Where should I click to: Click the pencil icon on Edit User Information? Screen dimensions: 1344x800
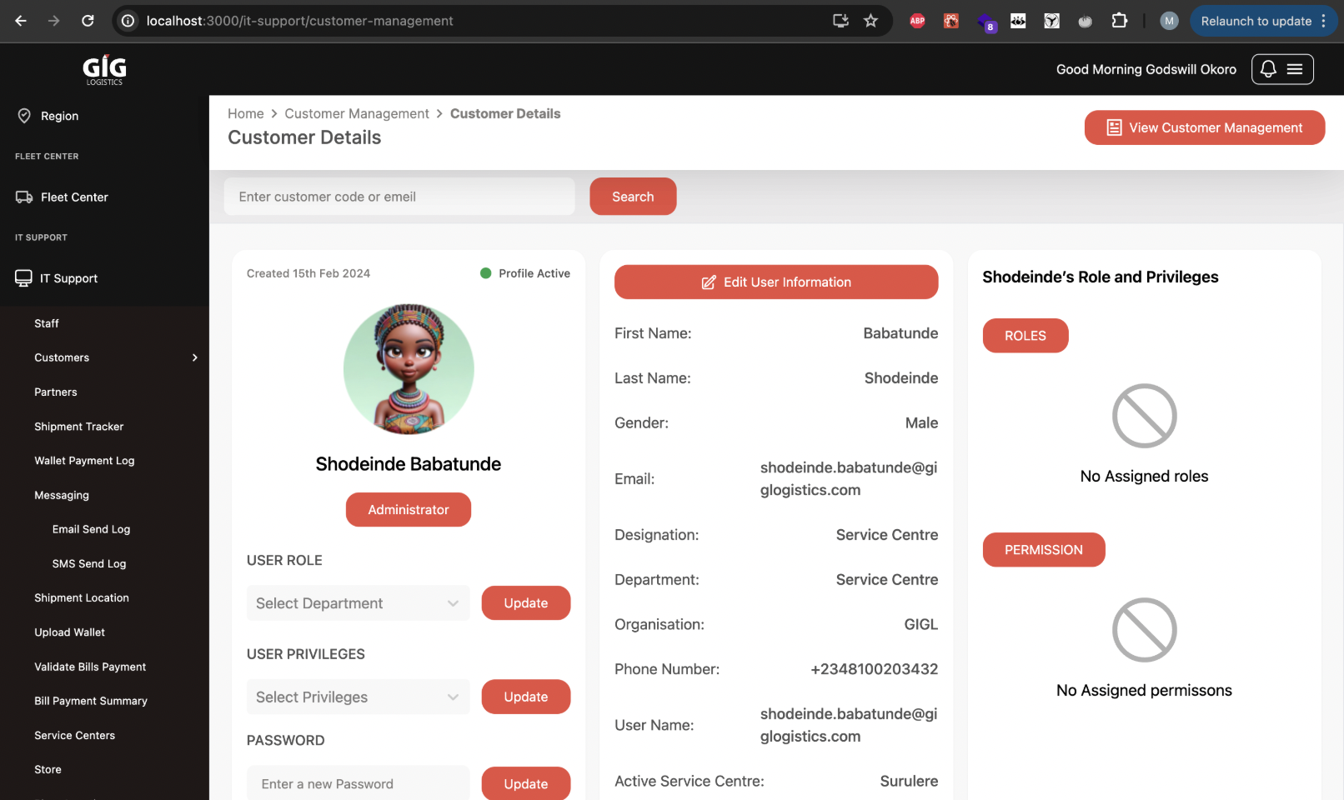[709, 282]
